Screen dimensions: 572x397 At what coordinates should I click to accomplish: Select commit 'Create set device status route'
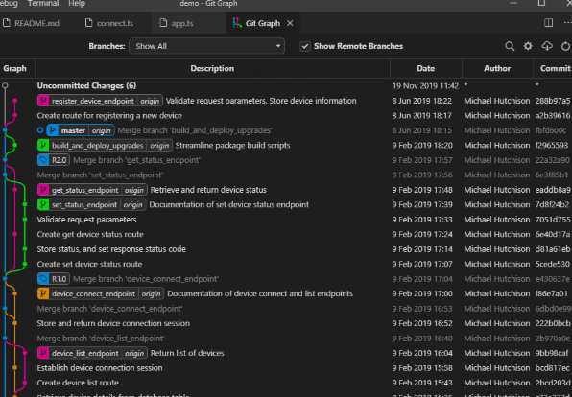286,265
